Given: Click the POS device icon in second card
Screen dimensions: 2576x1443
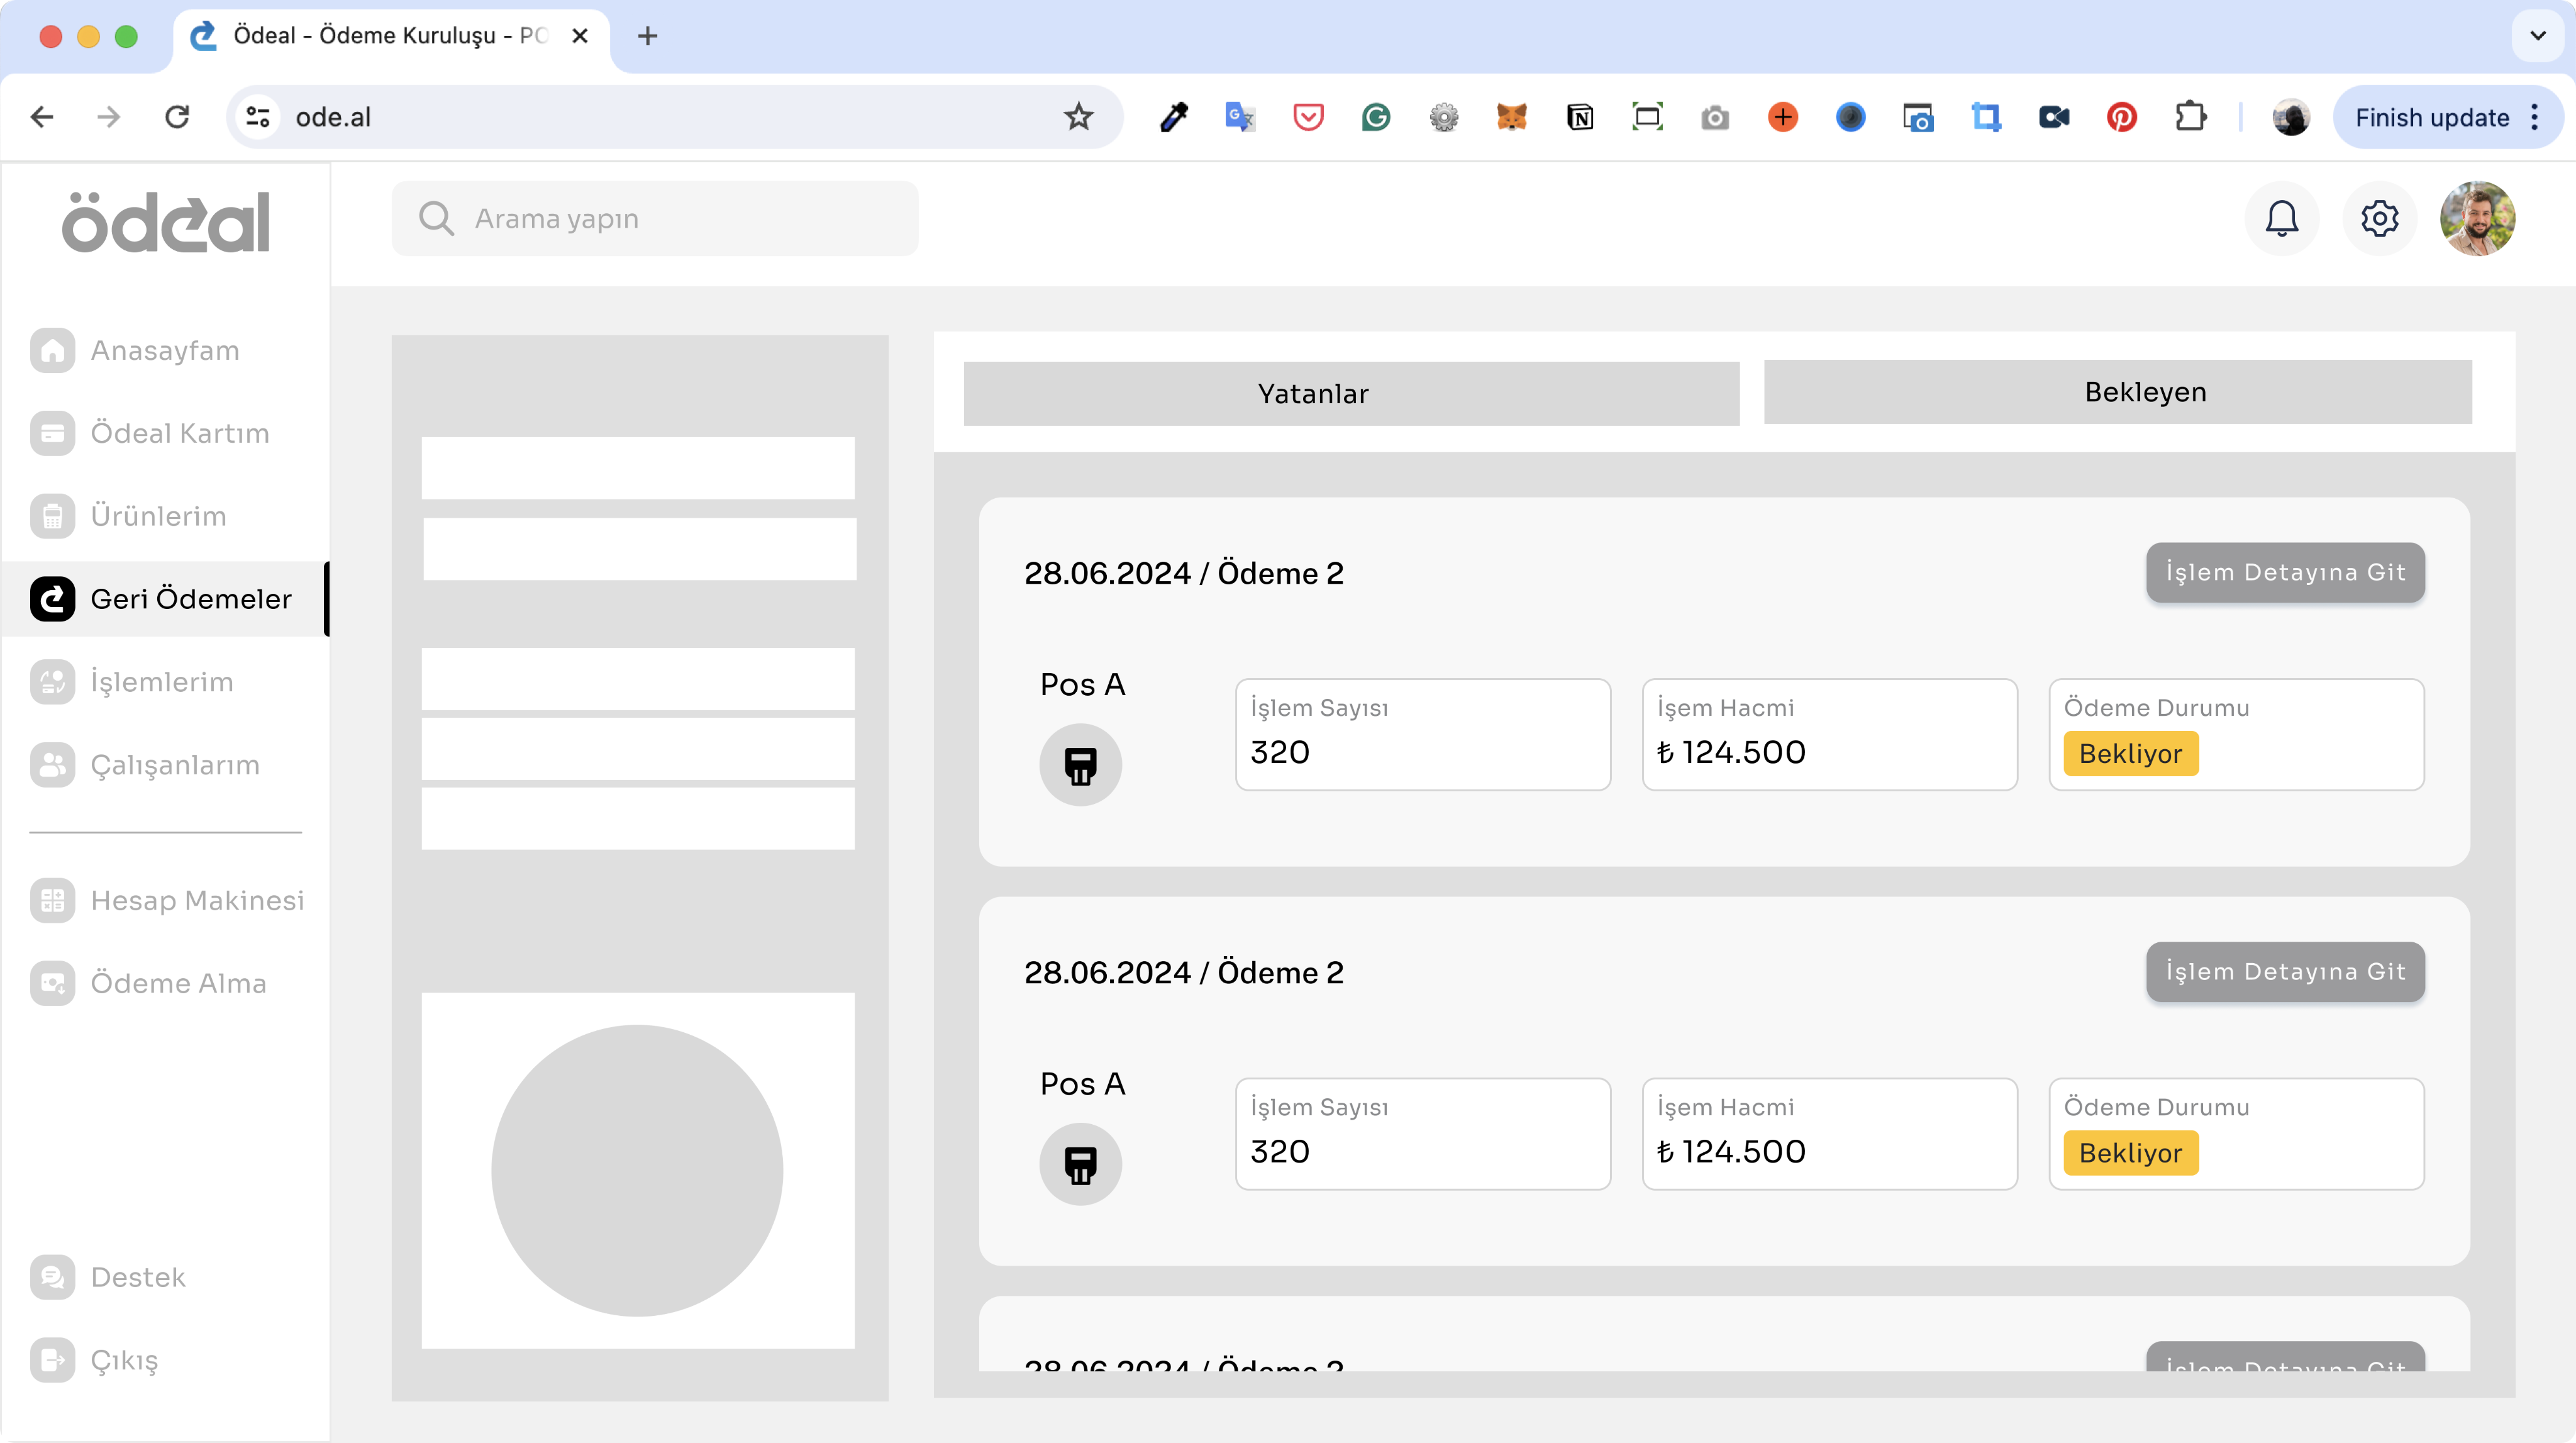Looking at the screenshot, I should [x=1080, y=1164].
